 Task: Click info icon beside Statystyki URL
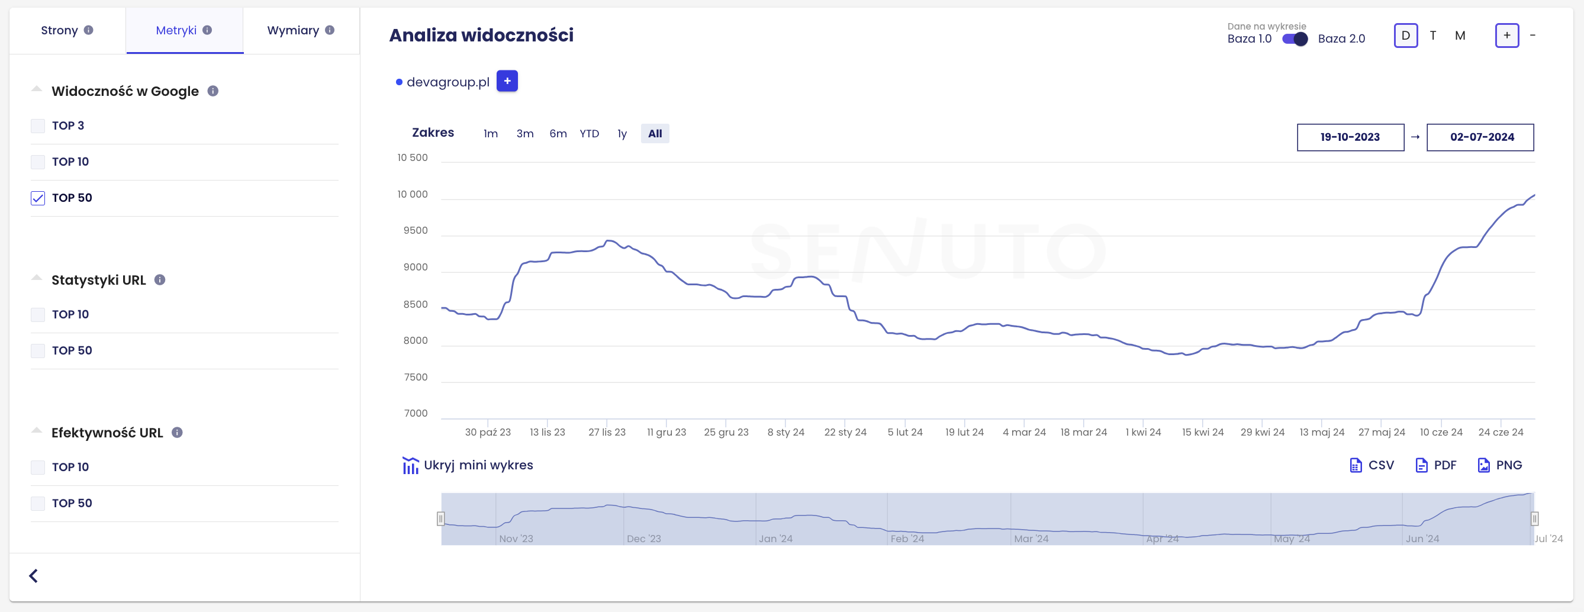pos(160,280)
